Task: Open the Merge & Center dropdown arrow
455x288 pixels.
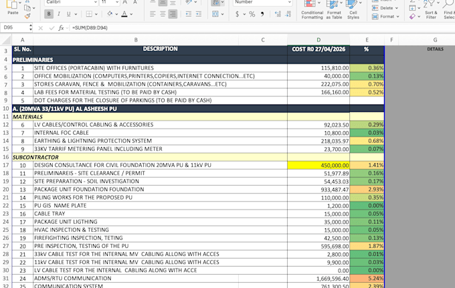Action: click(222, 14)
